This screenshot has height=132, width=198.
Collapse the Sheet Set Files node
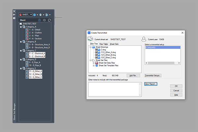click(90, 60)
